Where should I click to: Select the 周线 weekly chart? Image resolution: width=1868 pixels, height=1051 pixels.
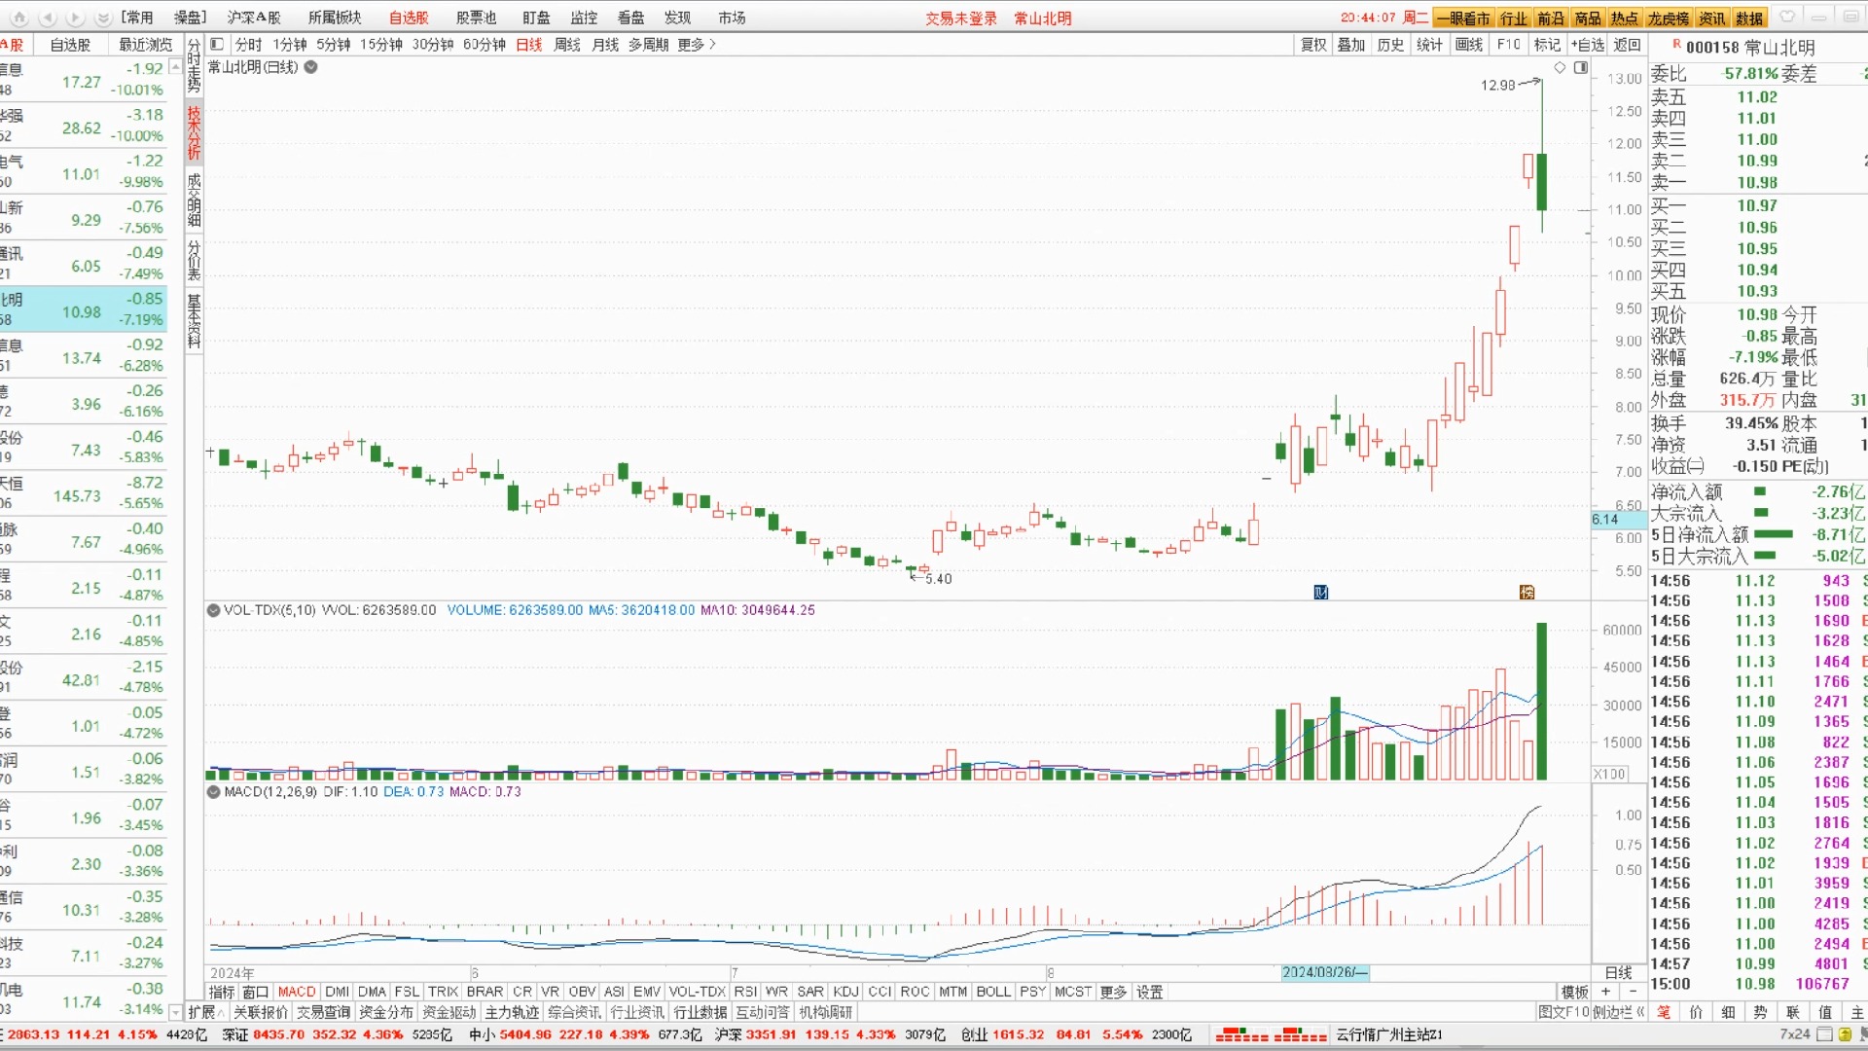tap(567, 45)
